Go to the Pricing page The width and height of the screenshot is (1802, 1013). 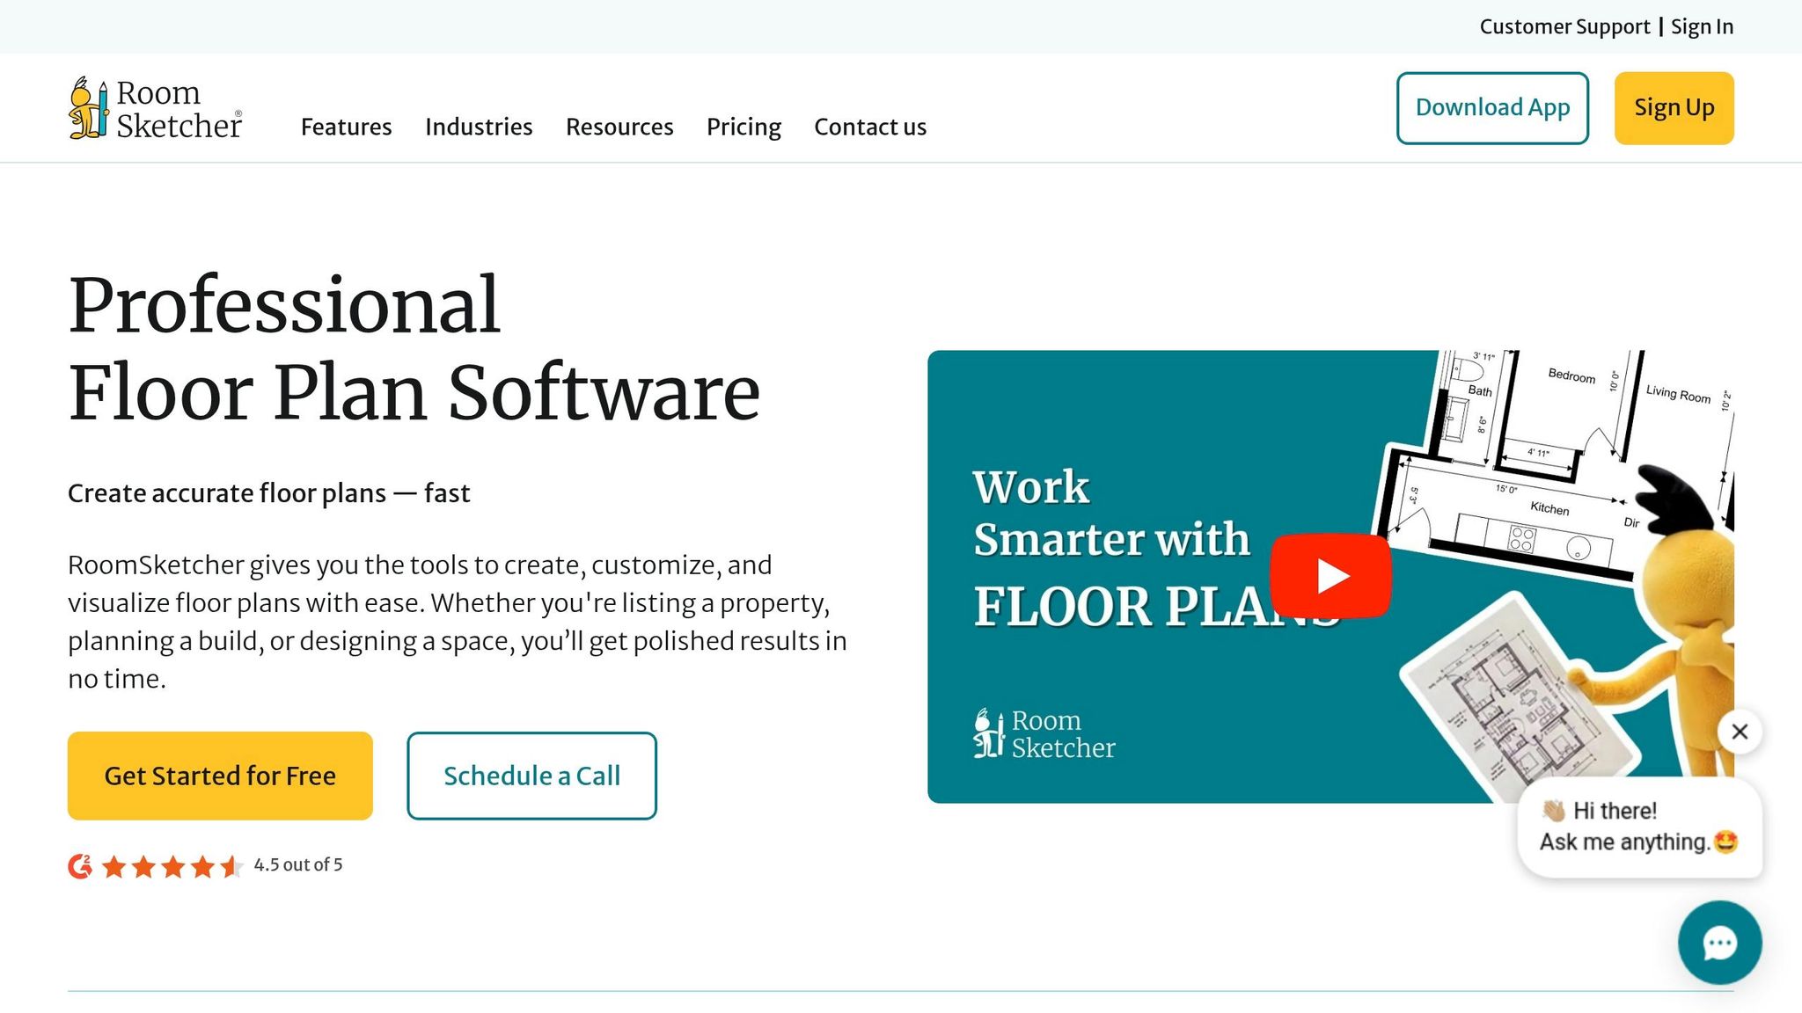coord(744,127)
